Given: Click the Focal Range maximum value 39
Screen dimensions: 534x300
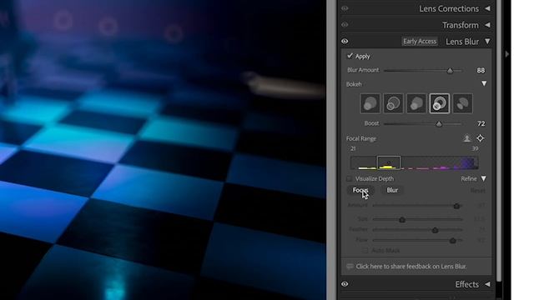Looking at the screenshot, I should coord(475,148).
